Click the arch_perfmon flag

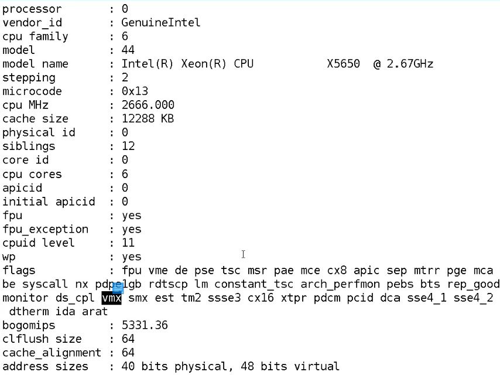pos(340,284)
